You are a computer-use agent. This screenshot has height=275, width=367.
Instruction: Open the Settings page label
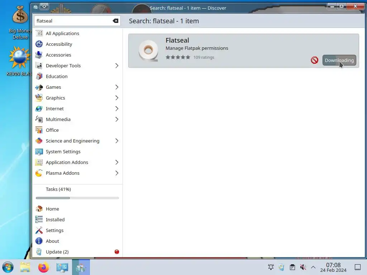[x=54, y=230]
